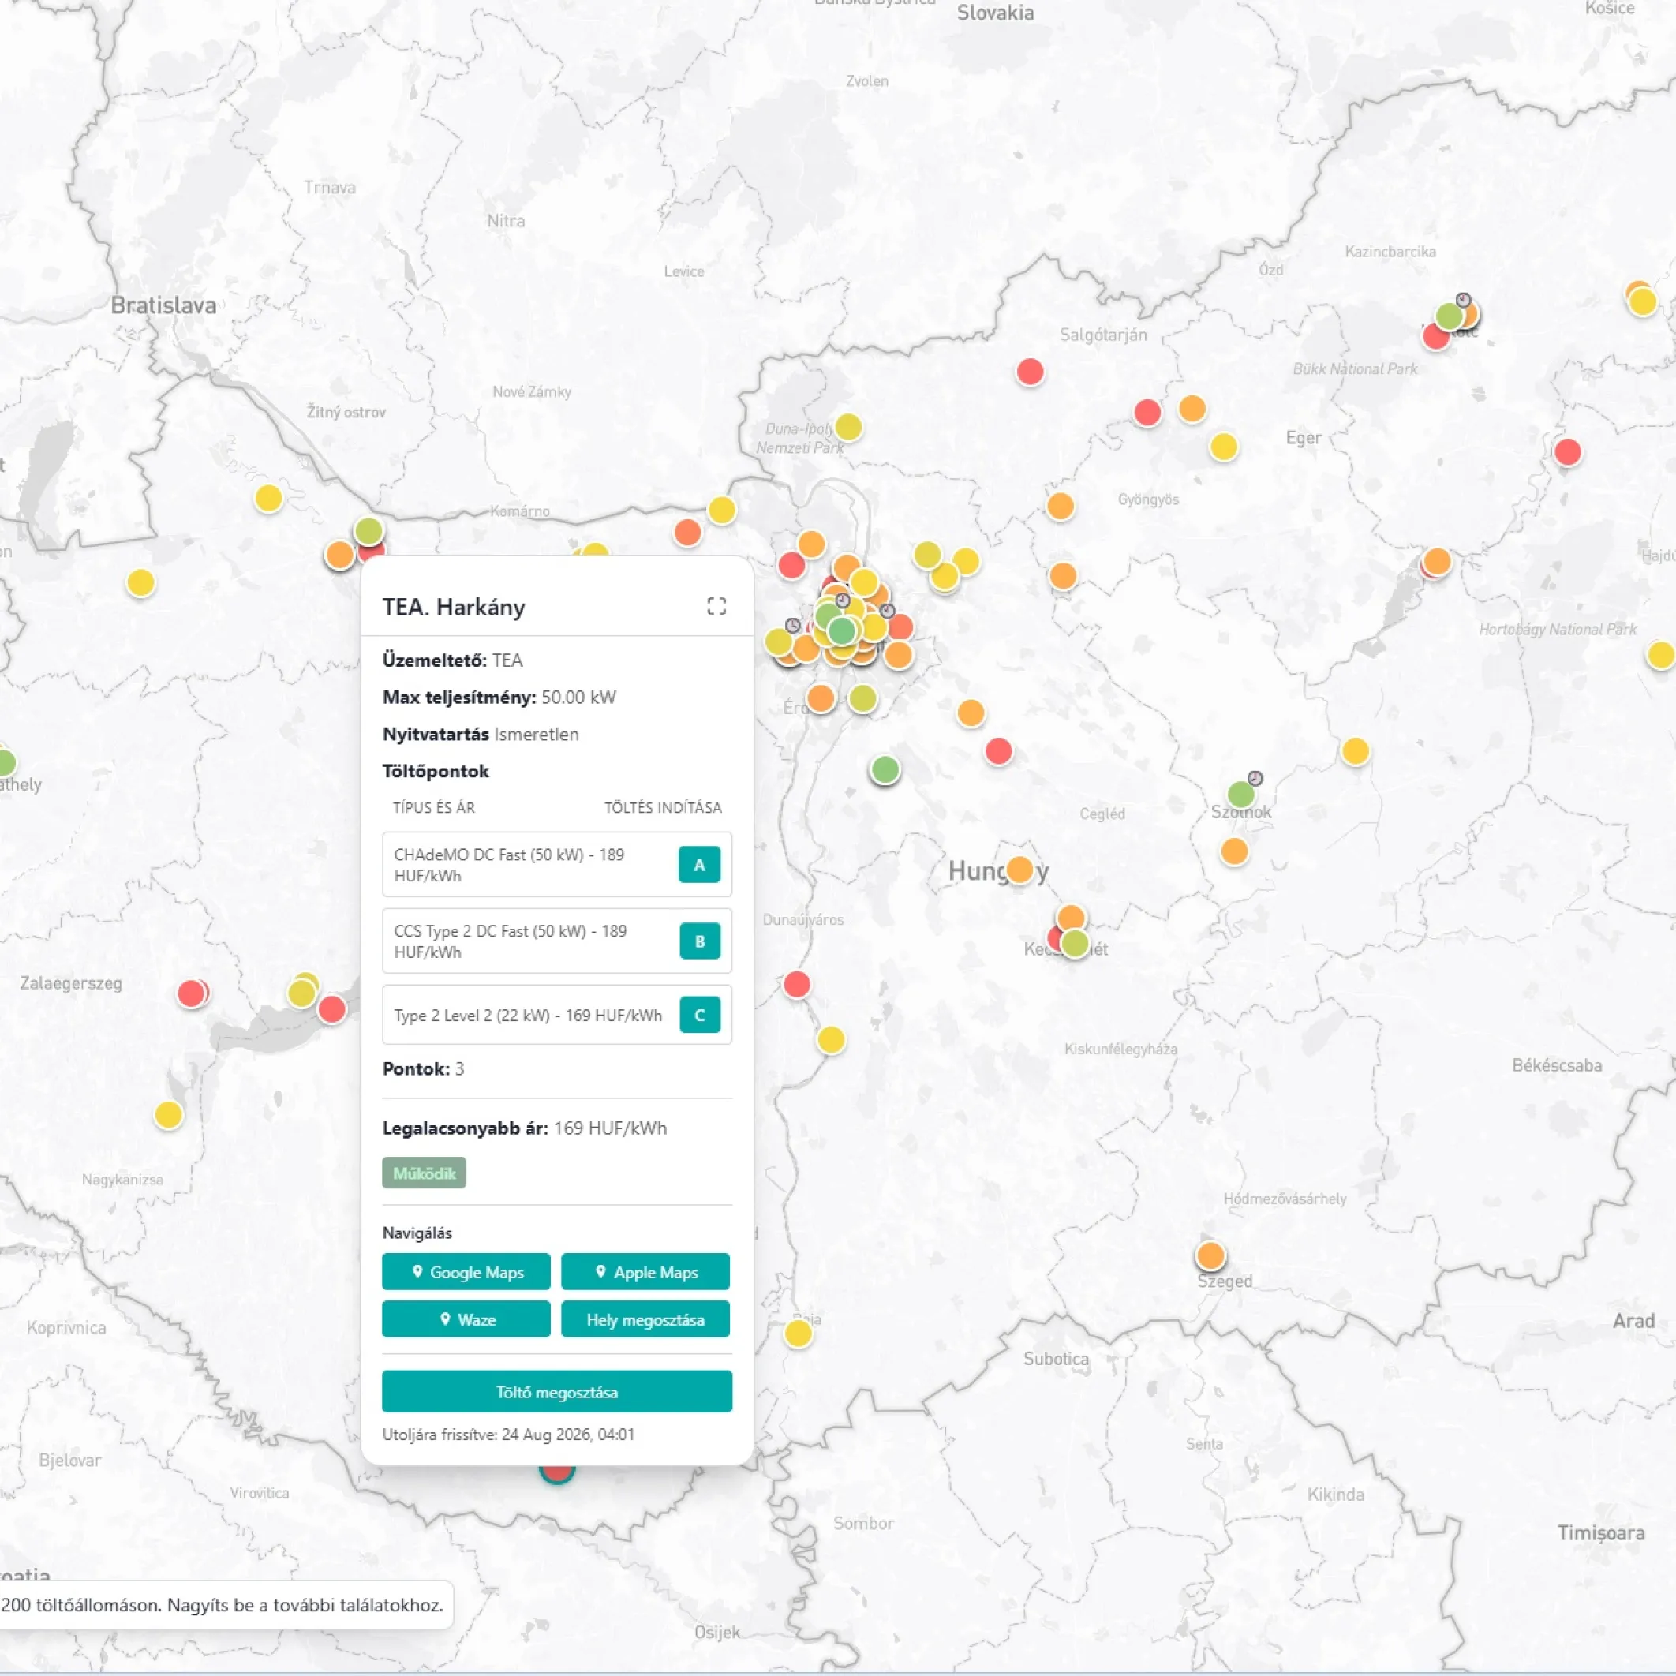Image resolution: width=1676 pixels, height=1676 pixels.
Task: Click the Utoljára frissítve timestamp text
Action: (x=508, y=1434)
